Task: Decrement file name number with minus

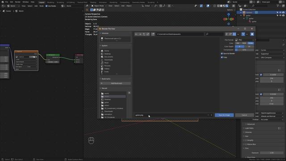Action: 208,115
